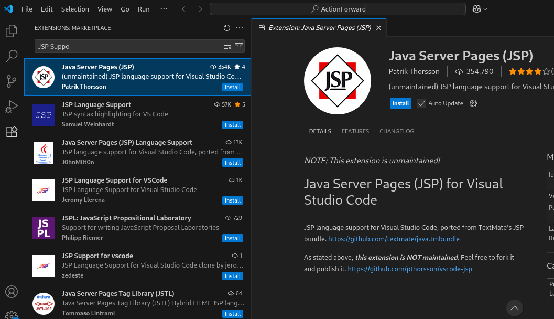Switch to the CHANGELOG tab

[397, 131]
